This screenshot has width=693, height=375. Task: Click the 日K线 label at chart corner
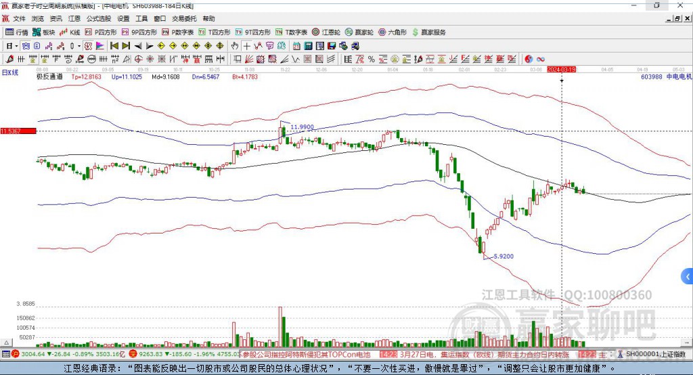coord(10,72)
